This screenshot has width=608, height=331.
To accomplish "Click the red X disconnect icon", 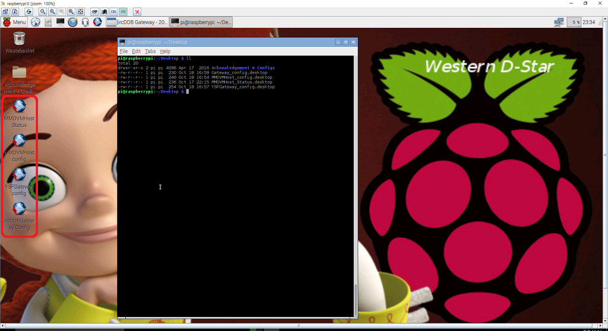I will [x=137, y=11].
